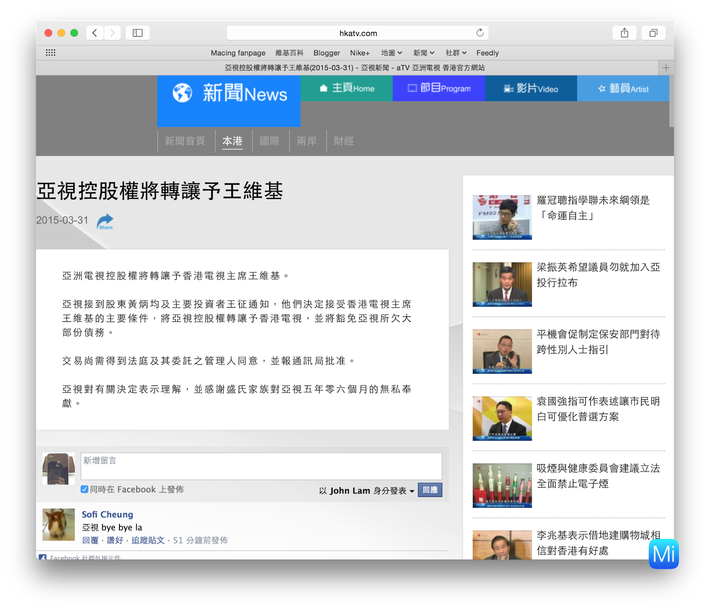Switch to the 財經 news tab
The width and height of the screenshot is (710, 611).
(x=343, y=141)
